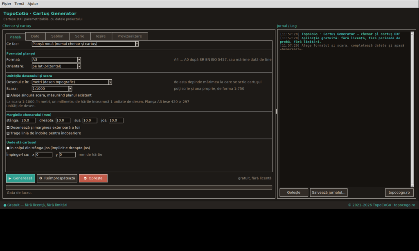The width and height of the screenshot is (419, 251).
Task: Click the 'TopoCoGo · Cartuș Generator' title
Action: (40, 13)
